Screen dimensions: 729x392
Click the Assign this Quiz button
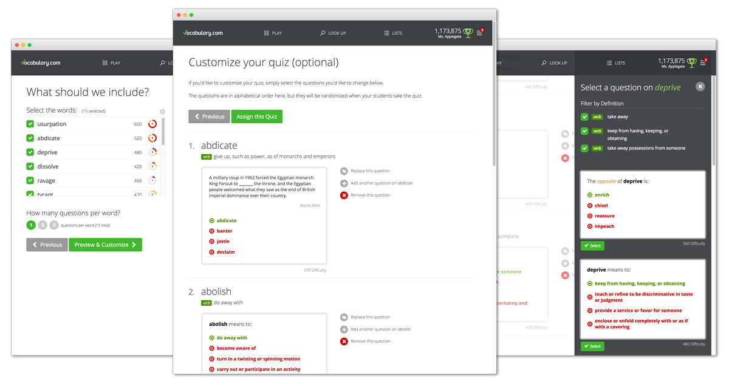click(256, 117)
